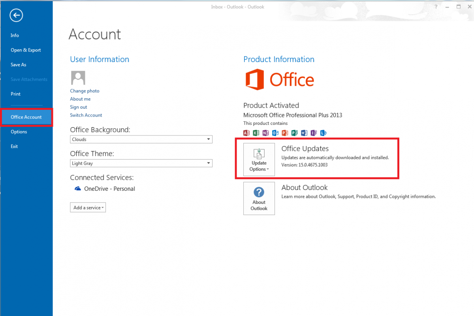This screenshot has width=474, height=316.
Task: Click the Help question mark in title bar
Action: tap(436, 7)
